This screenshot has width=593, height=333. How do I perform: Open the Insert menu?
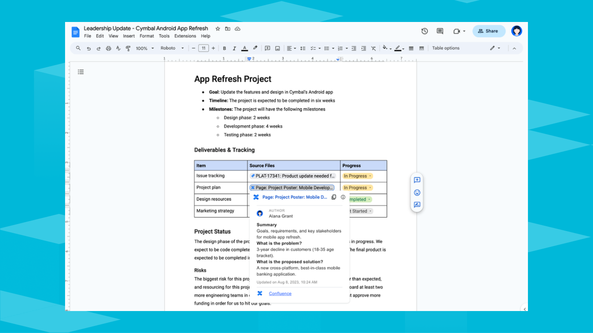click(x=129, y=36)
